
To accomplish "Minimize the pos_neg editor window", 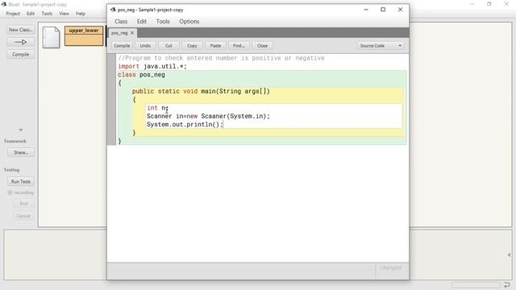I will pyautogui.click(x=366, y=10).
